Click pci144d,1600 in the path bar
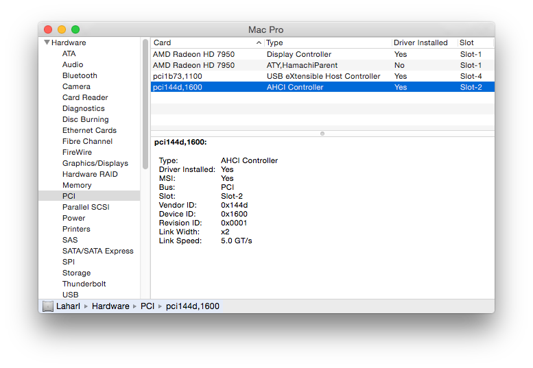533x368 pixels. pos(192,306)
